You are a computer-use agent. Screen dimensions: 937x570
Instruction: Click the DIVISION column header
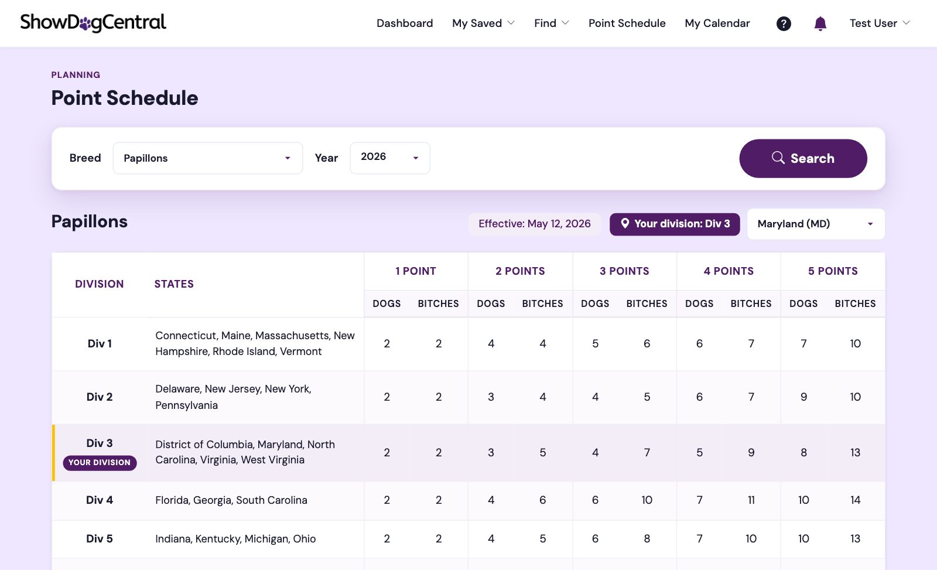(100, 284)
